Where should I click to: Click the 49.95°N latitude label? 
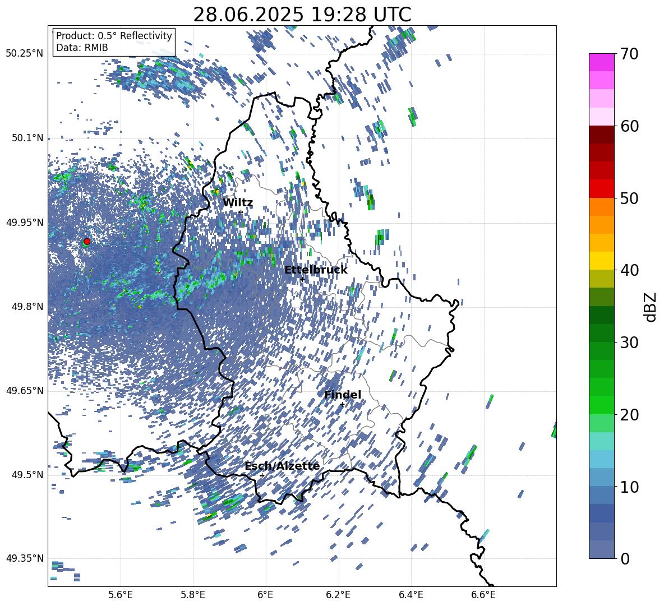(x=25, y=223)
